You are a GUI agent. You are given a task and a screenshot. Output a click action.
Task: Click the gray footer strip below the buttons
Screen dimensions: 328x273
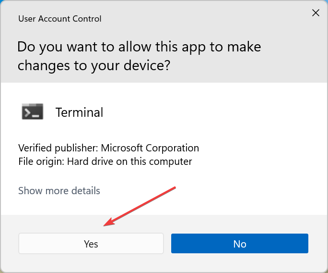click(x=164, y=263)
